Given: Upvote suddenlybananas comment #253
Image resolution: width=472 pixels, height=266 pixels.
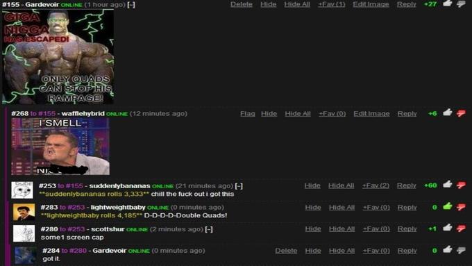Looking at the screenshot, I should (447, 184).
